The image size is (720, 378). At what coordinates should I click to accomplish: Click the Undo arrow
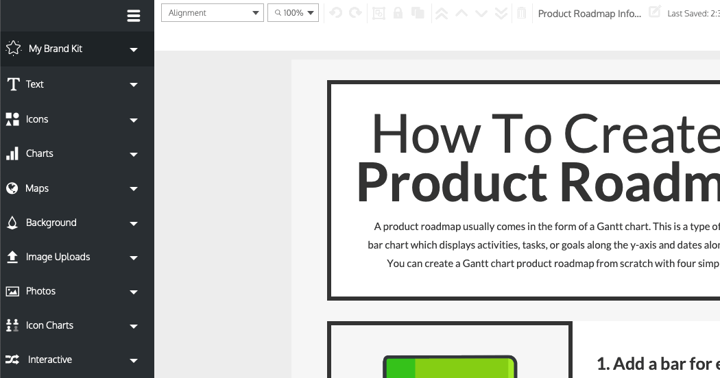(336, 13)
